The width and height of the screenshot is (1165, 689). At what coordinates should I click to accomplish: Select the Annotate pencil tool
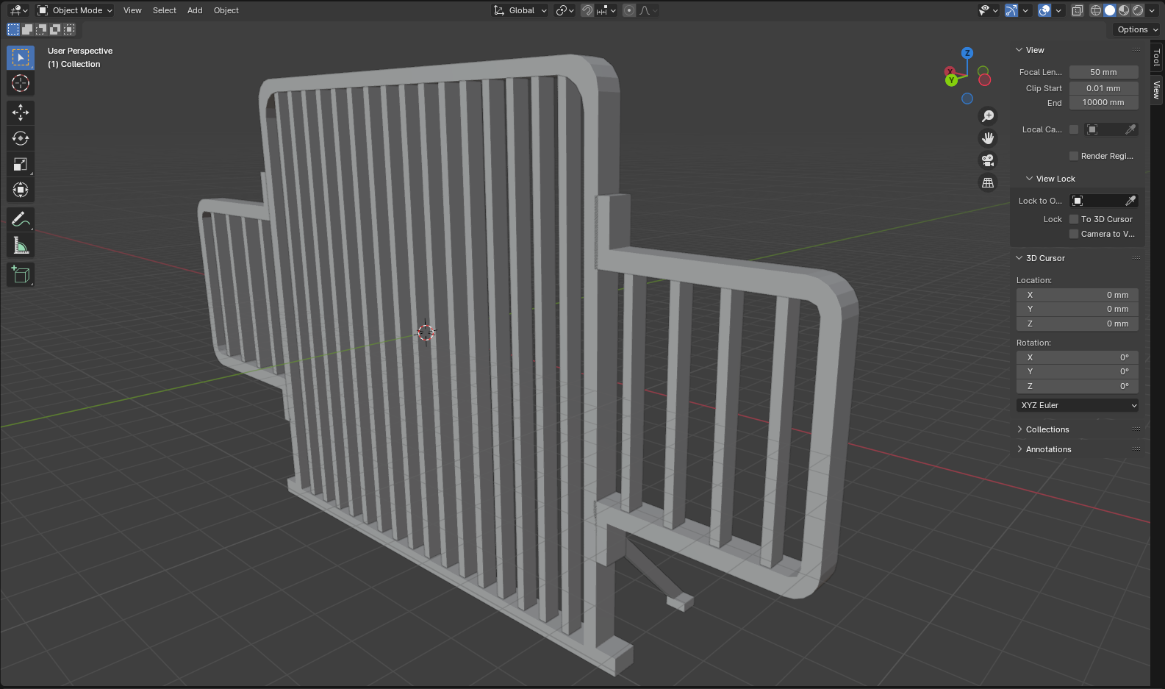21,219
